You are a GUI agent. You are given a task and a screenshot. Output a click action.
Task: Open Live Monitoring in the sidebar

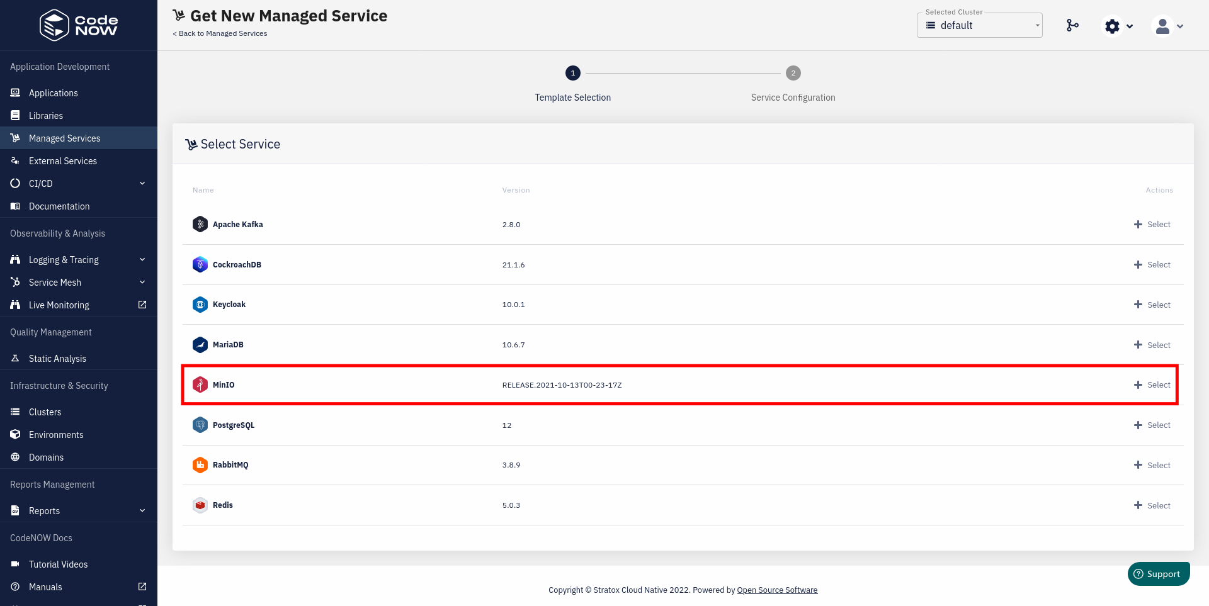79,305
